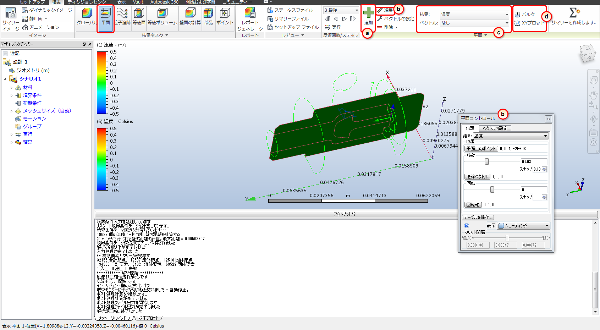Click 法線ベクトル button

[x=477, y=177]
